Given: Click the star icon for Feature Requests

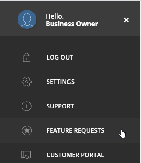Looking at the screenshot, I should pyautogui.click(x=27, y=130).
